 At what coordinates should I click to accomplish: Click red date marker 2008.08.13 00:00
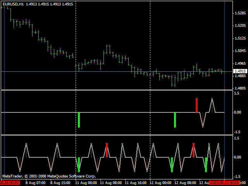click(224, 183)
